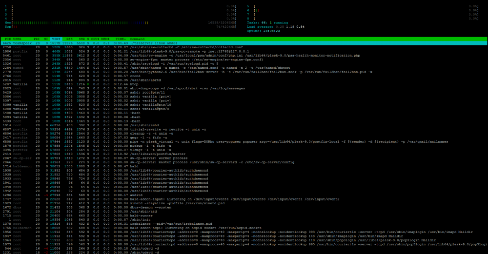The width and height of the screenshot is (488, 254).
Task: Click the Uptime readout
Action: click(264, 31)
